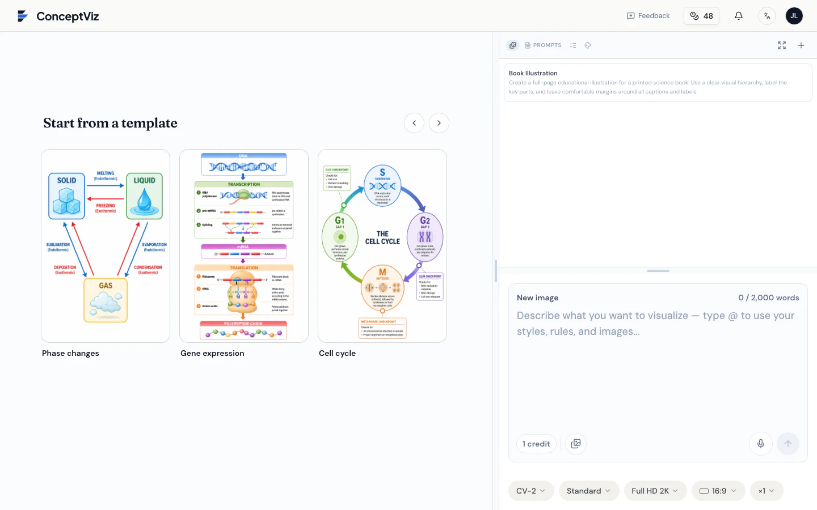Image resolution: width=817 pixels, height=510 pixels.
Task: Show next templates with right arrow
Action: (x=439, y=123)
